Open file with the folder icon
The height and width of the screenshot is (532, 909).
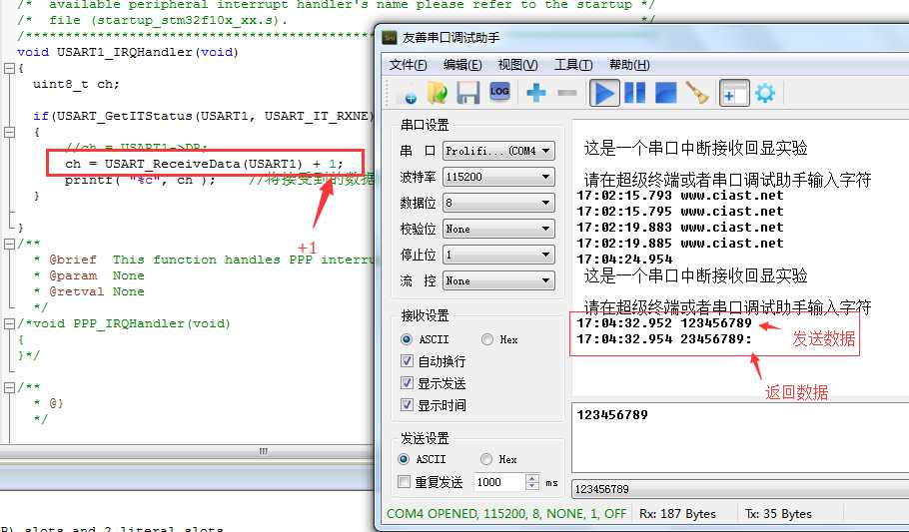[x=438, y=93]
